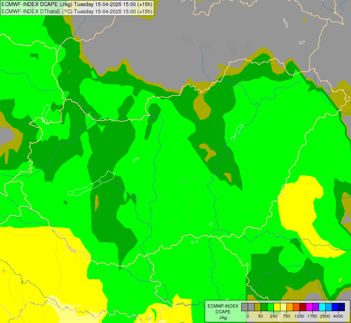Click the amber orange legend swatch
This screenshot has height=323, width=351.
290,307
